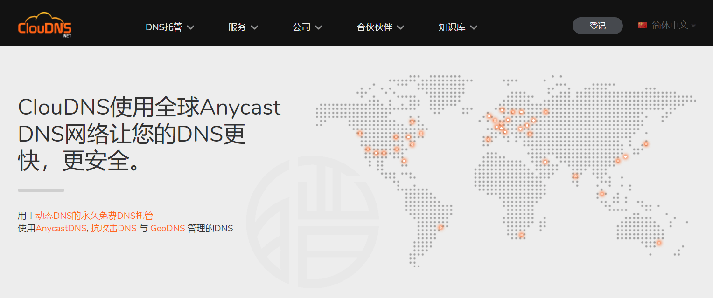
Task: Open the 合伙伙伴 menu
Action: [375, 27]
